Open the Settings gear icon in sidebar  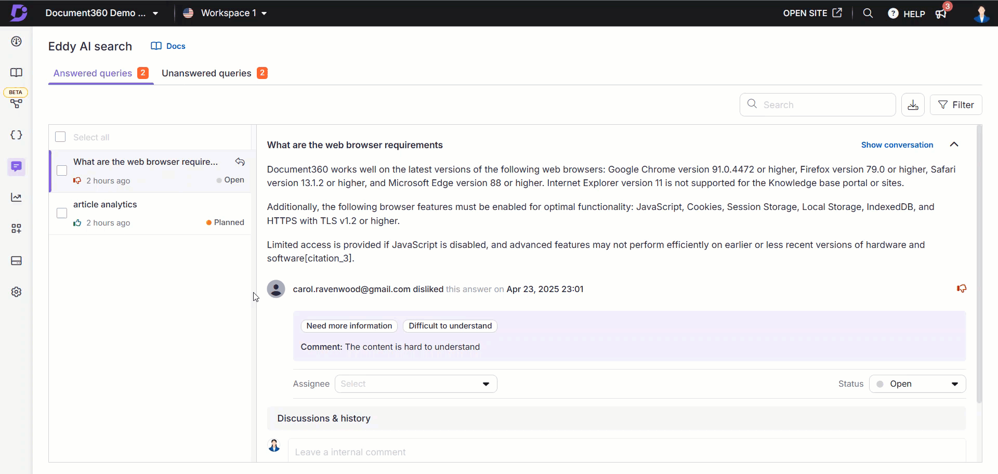tap(17, 292)
